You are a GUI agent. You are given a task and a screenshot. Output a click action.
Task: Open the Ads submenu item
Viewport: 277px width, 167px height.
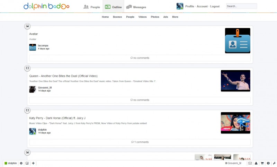(x=166, y=17)
